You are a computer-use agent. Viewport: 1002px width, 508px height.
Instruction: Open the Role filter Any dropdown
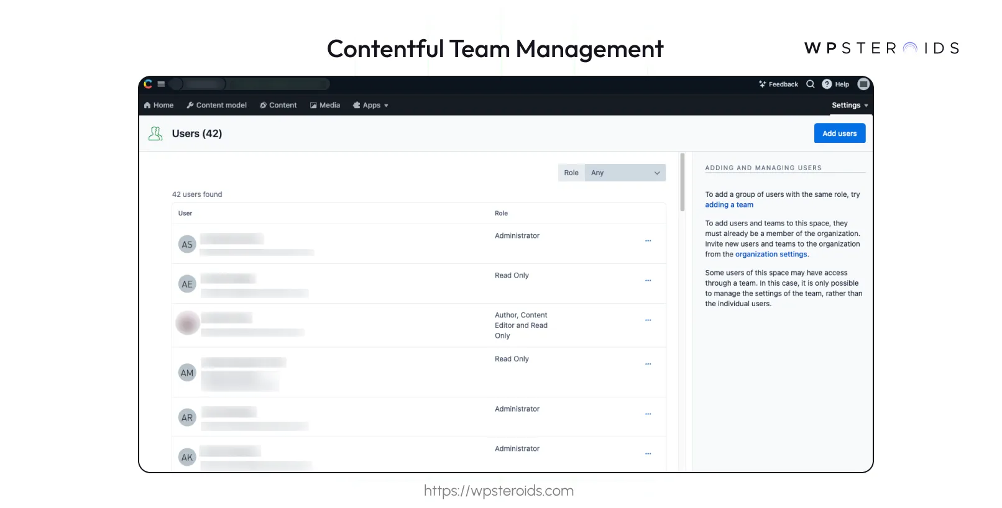pos(625,173)
